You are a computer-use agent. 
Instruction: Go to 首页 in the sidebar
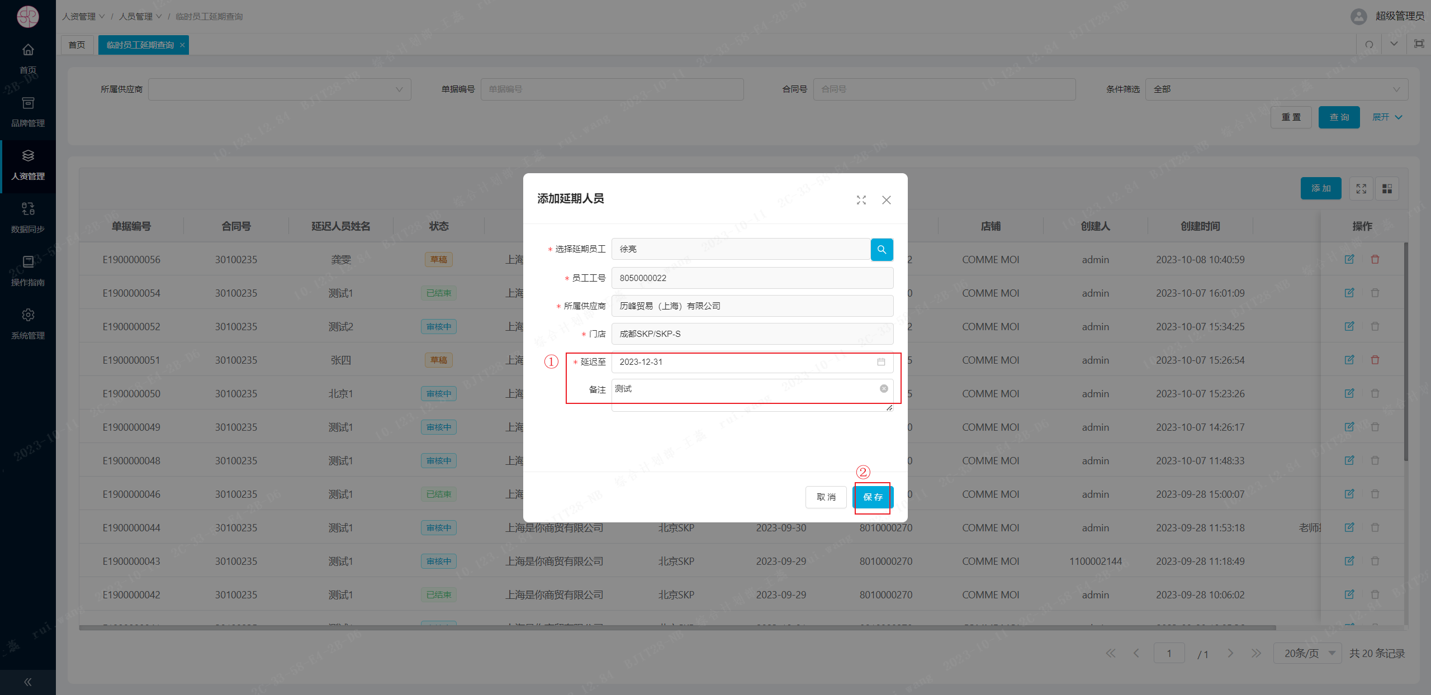tap(28, 58)
